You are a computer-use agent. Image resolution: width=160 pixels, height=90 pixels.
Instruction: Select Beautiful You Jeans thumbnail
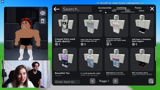(65, 59)
